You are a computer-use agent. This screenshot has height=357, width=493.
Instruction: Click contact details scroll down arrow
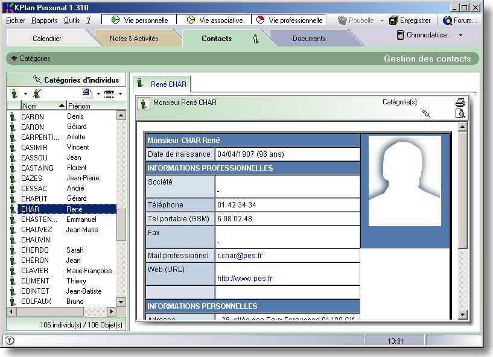[x=462, y=314]
